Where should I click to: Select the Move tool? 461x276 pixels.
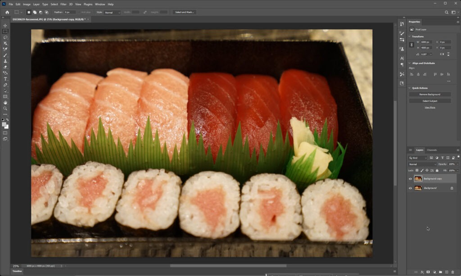[5, 26]
